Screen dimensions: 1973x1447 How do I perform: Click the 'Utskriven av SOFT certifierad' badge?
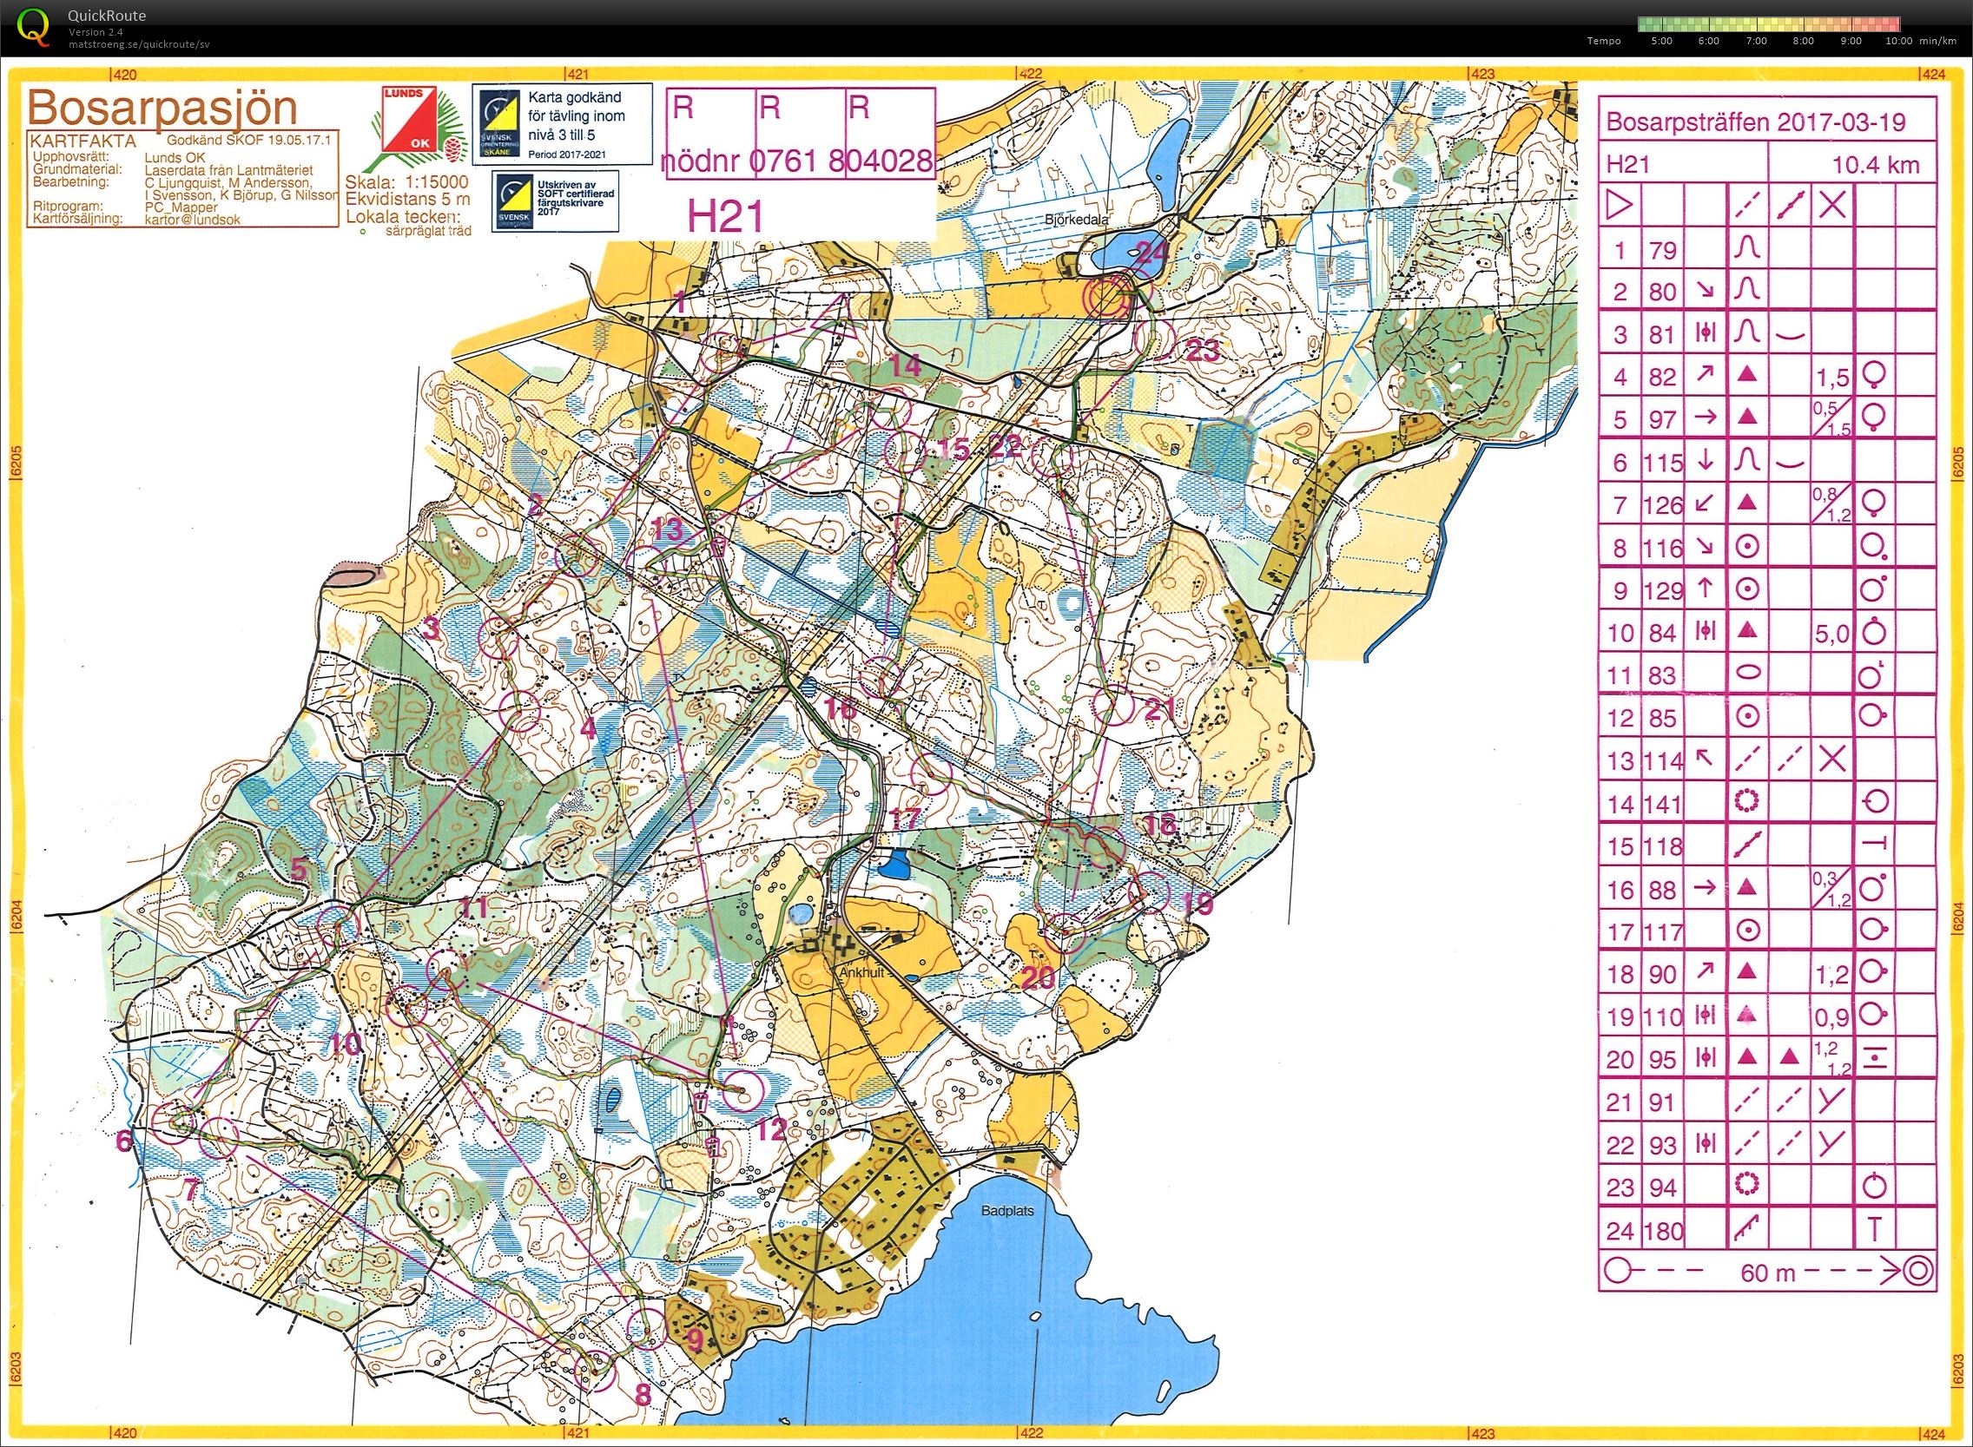(x=555, y=202)
